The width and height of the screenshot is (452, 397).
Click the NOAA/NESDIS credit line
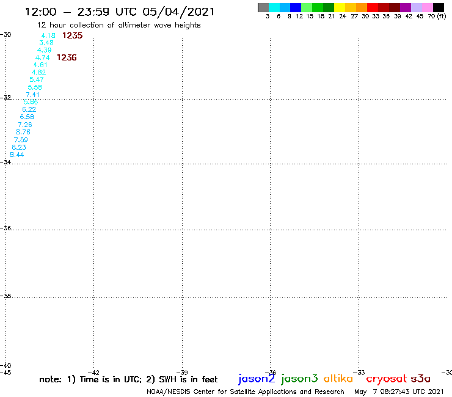[x=246, y=392]
